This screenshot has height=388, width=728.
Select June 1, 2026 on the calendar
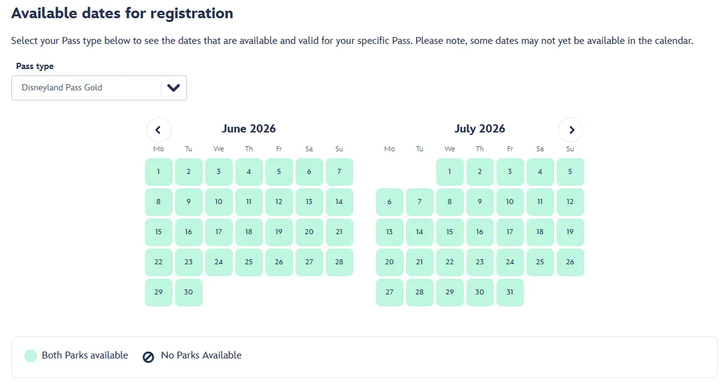pyautogui.click(x=159, y=172)
